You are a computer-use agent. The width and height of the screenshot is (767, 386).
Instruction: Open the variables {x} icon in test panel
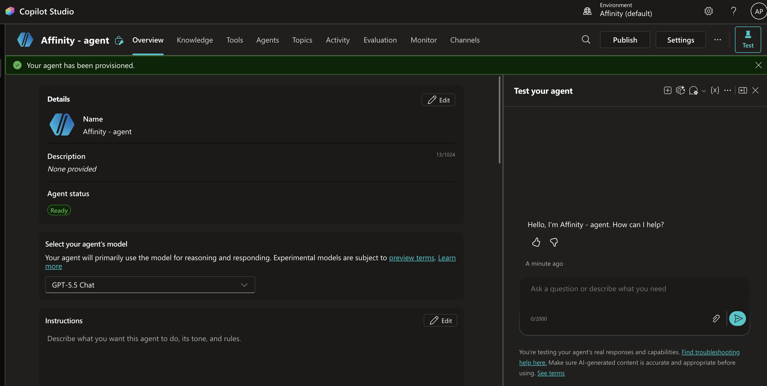point(715,91)
